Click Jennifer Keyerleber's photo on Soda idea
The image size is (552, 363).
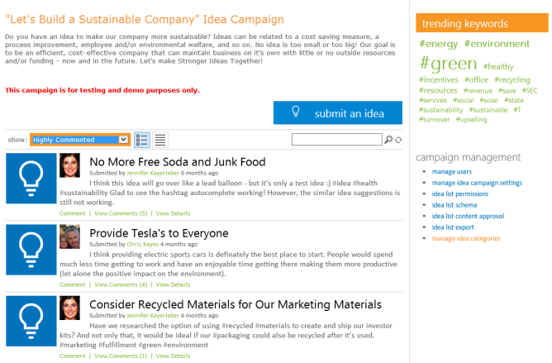(69, 165)
